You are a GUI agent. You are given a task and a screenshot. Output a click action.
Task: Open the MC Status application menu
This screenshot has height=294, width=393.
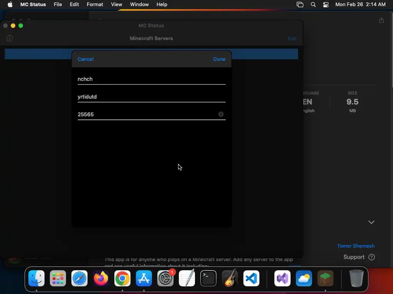(x=33, y=5)
